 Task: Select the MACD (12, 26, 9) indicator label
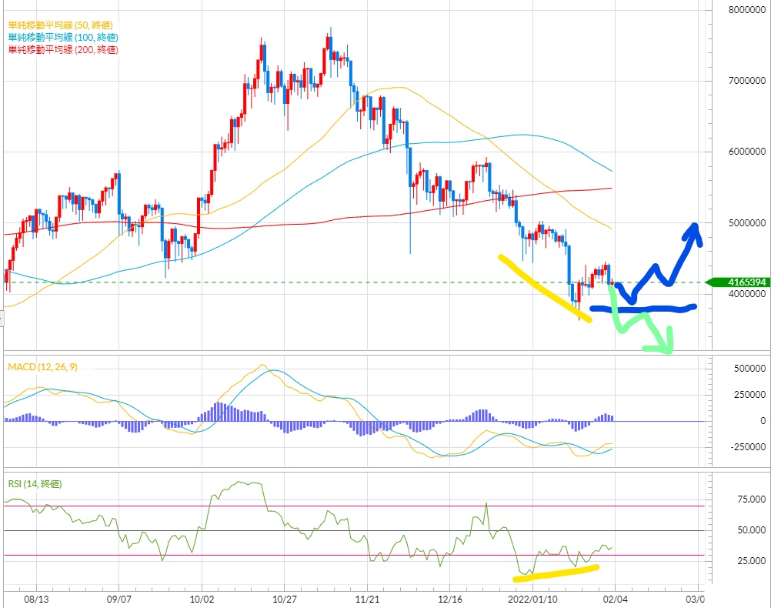pyautogui.click(x=42, y=367)
